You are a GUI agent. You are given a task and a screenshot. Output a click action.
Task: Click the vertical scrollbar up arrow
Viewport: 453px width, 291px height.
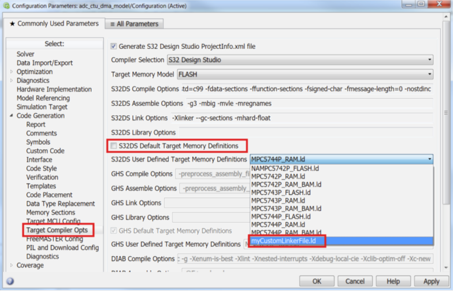[x=446, y=17]
